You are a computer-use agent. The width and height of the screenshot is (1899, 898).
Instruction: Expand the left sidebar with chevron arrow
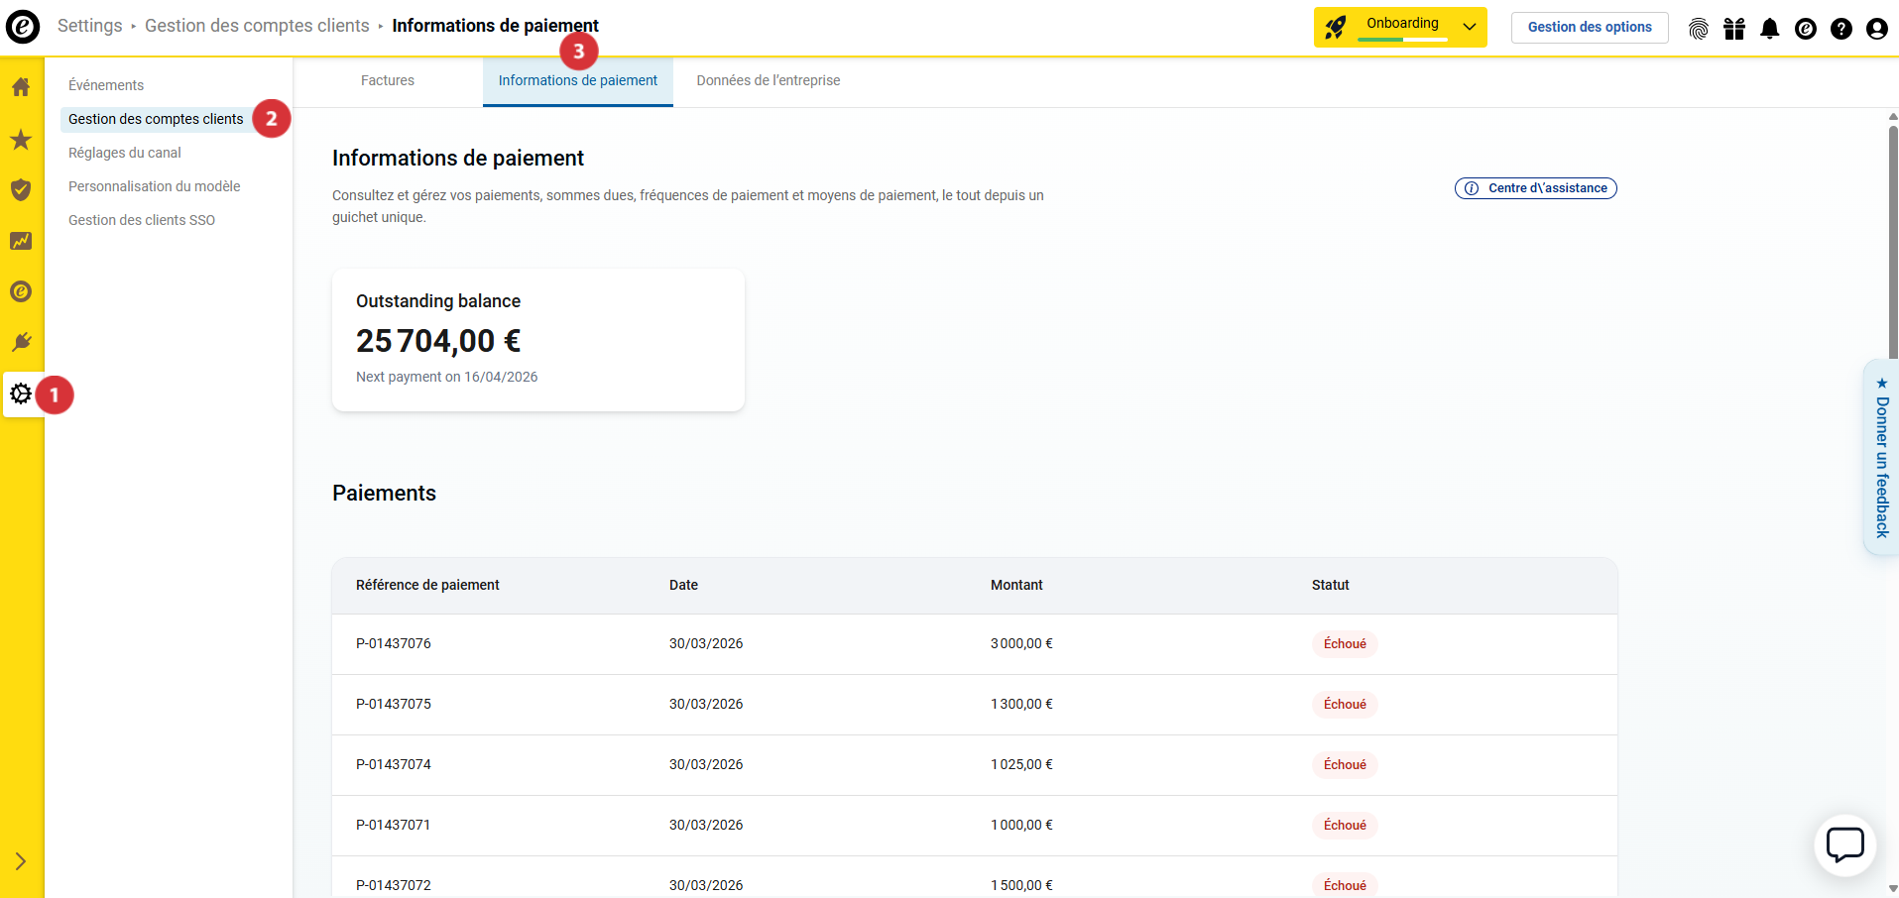pos(21,861)
